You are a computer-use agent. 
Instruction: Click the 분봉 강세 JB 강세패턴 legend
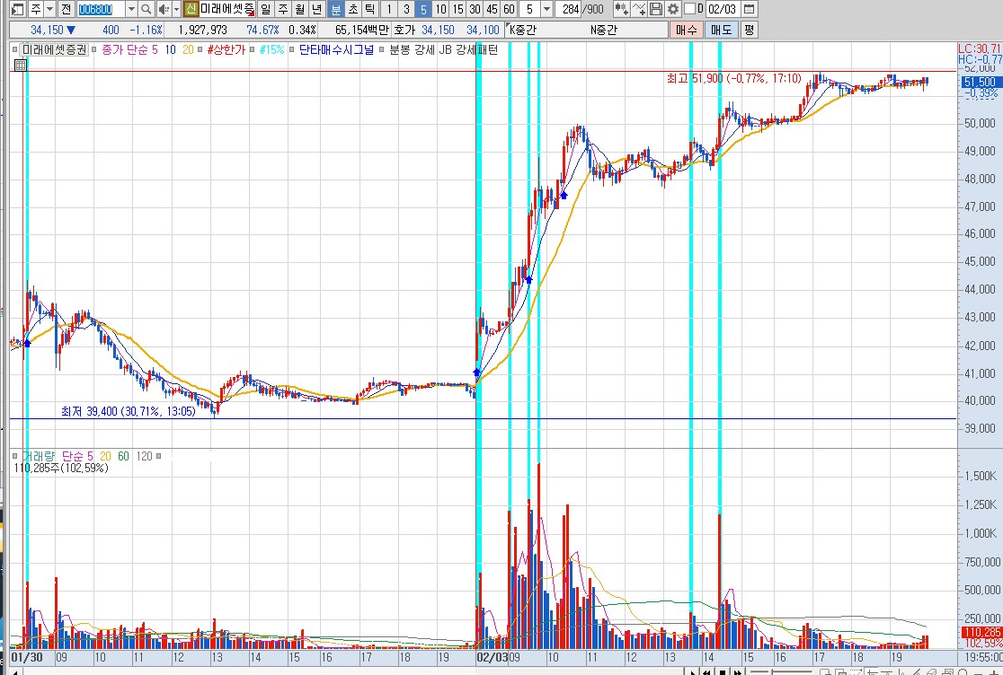point(443,49)
